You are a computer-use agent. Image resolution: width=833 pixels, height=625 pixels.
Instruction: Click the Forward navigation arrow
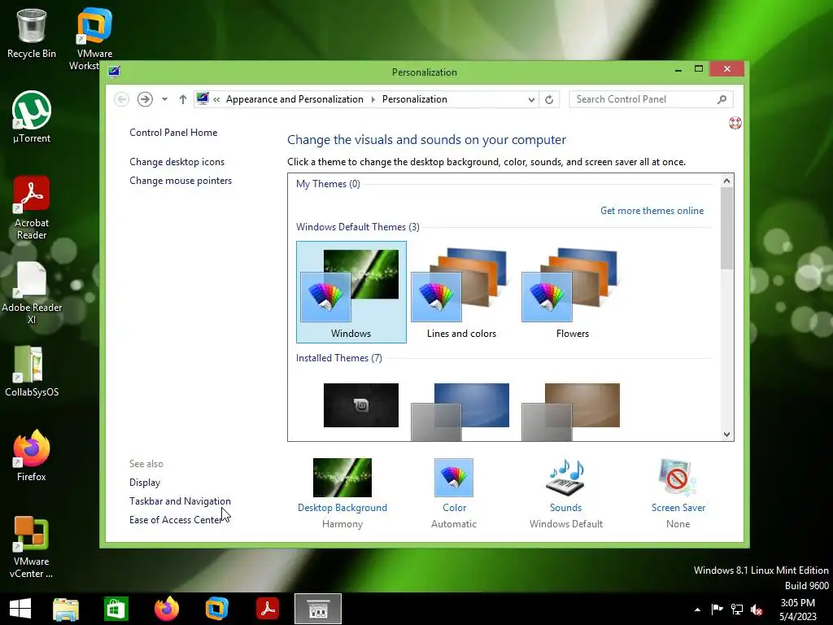tap(145, 99)
